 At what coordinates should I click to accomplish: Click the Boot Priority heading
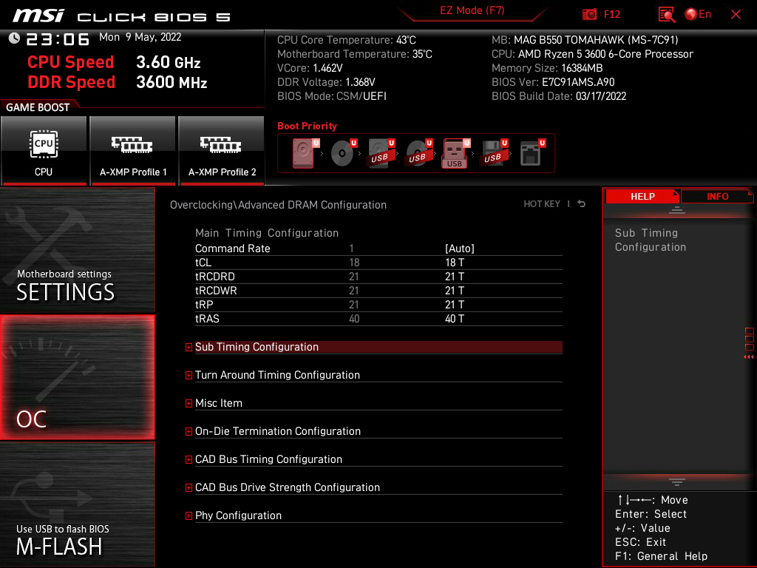point(307,126)
